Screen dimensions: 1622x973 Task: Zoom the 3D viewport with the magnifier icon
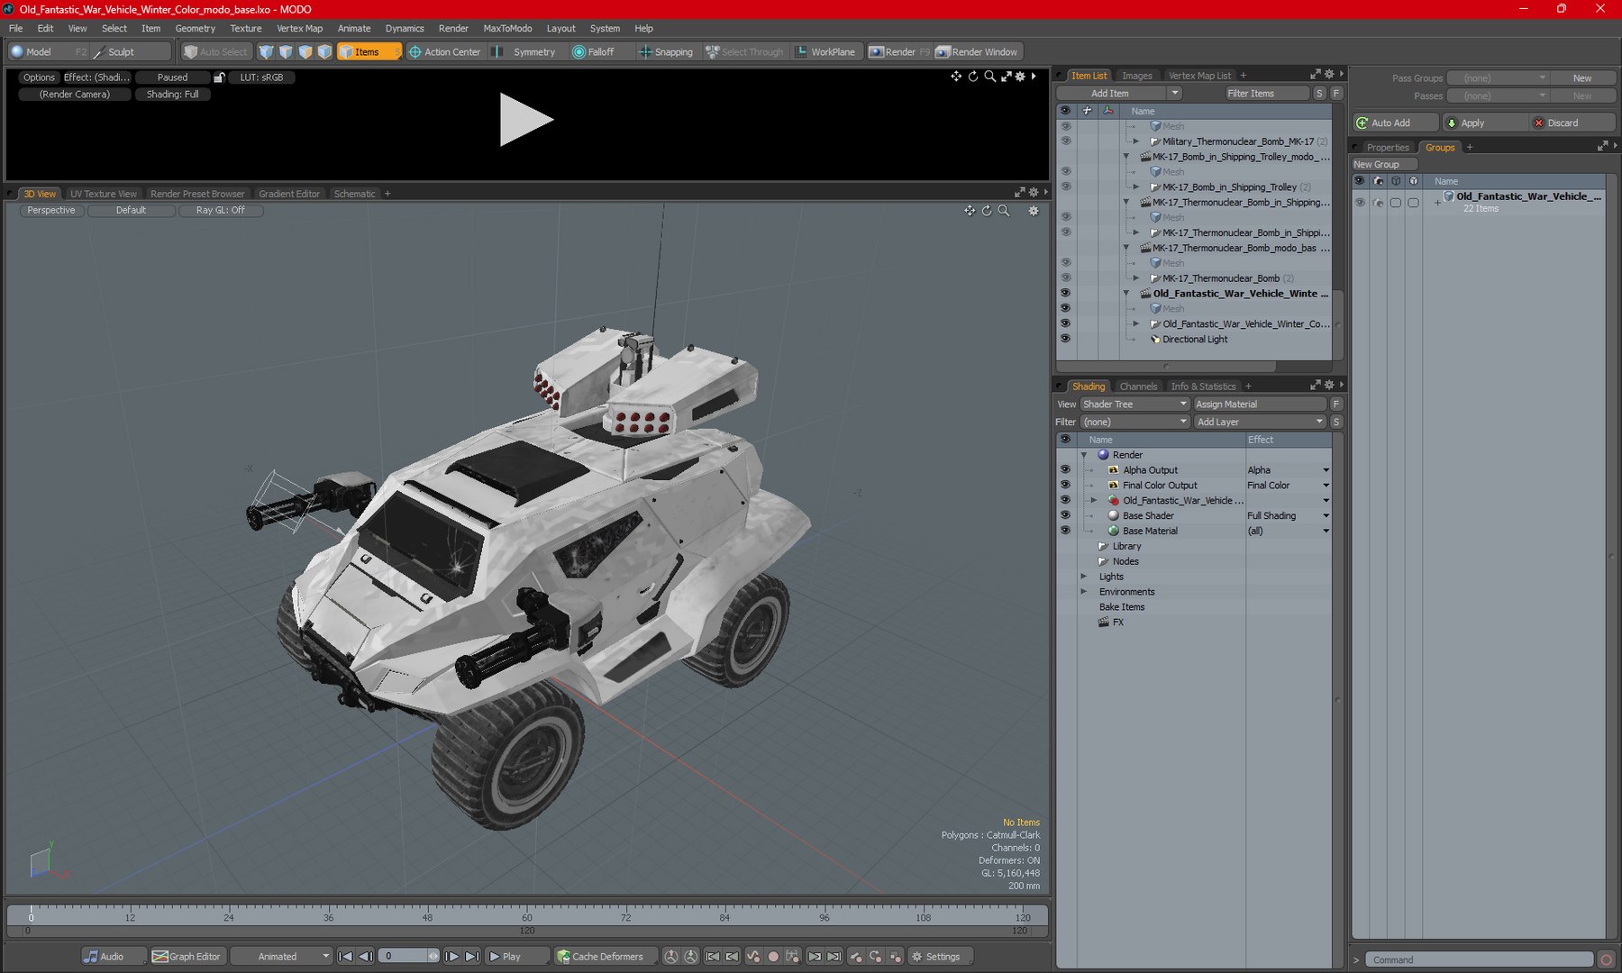pos(1004,211)
